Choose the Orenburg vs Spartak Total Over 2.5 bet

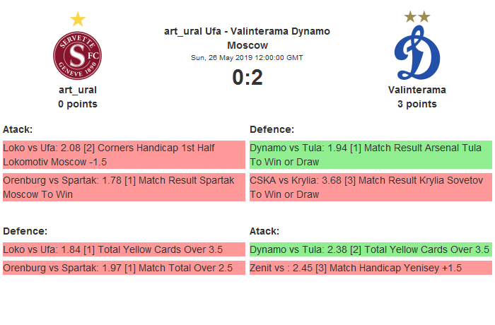click(124, 268)
